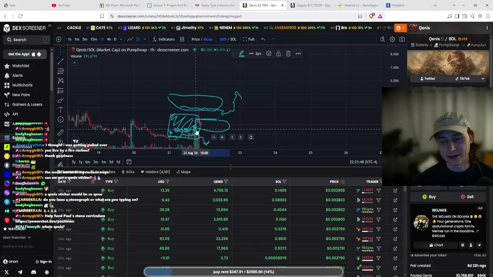This screenshot has height=277, width=493.
Task: Reset the chart view
Action: pyautogui.click(x=251, y=137)
